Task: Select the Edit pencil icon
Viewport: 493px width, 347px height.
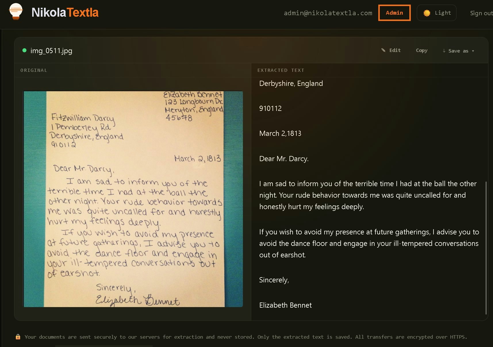Action: tap(384, 50)
